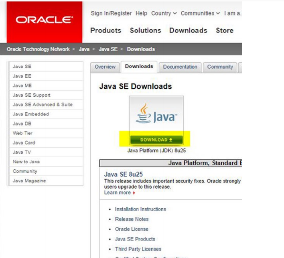Expand the Communities dropdown
Screen dimensions: 284x258
tap(200, 13)
